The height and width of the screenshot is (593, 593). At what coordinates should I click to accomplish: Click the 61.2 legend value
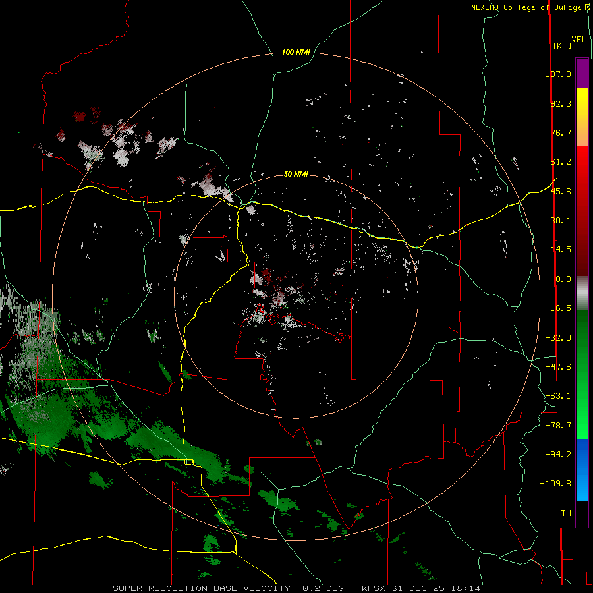tap(561, 162)
